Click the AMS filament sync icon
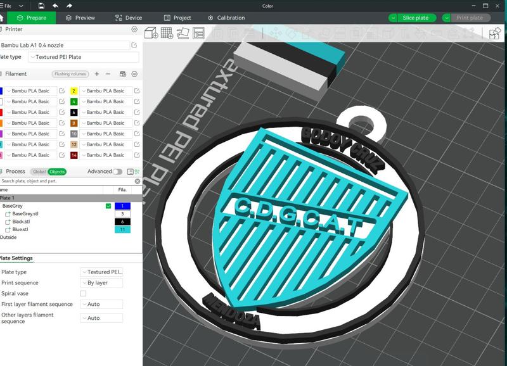The image size is (507, 366). tap(123, 74)
